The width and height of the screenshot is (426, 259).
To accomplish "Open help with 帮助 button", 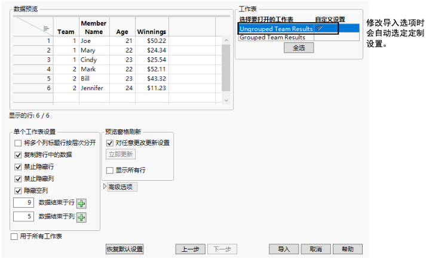I will (x=348, y=249).
